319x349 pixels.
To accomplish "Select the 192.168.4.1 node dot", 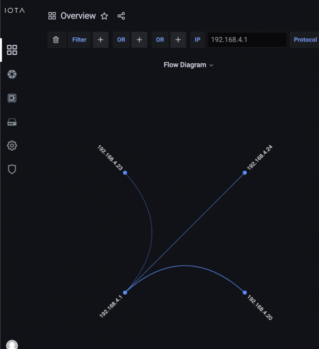I will click(125, 293).
